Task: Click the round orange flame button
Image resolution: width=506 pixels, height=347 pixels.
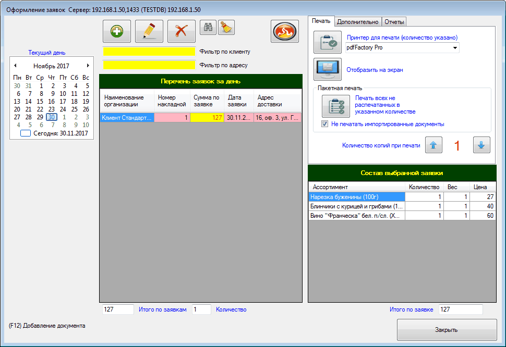Action: pos(285,31)
